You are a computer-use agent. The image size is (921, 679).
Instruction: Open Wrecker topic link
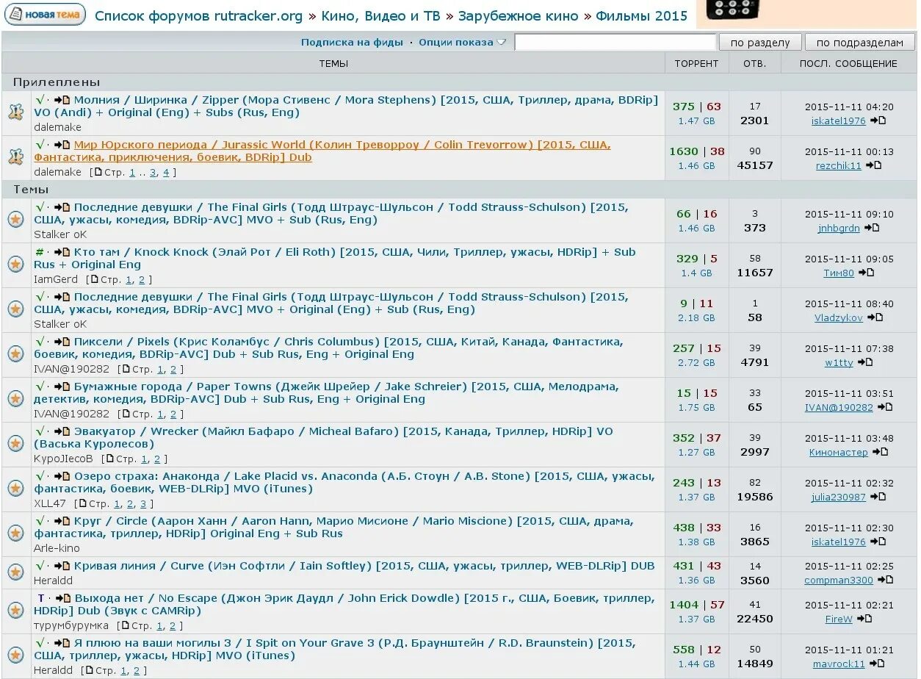coord(323,437)
